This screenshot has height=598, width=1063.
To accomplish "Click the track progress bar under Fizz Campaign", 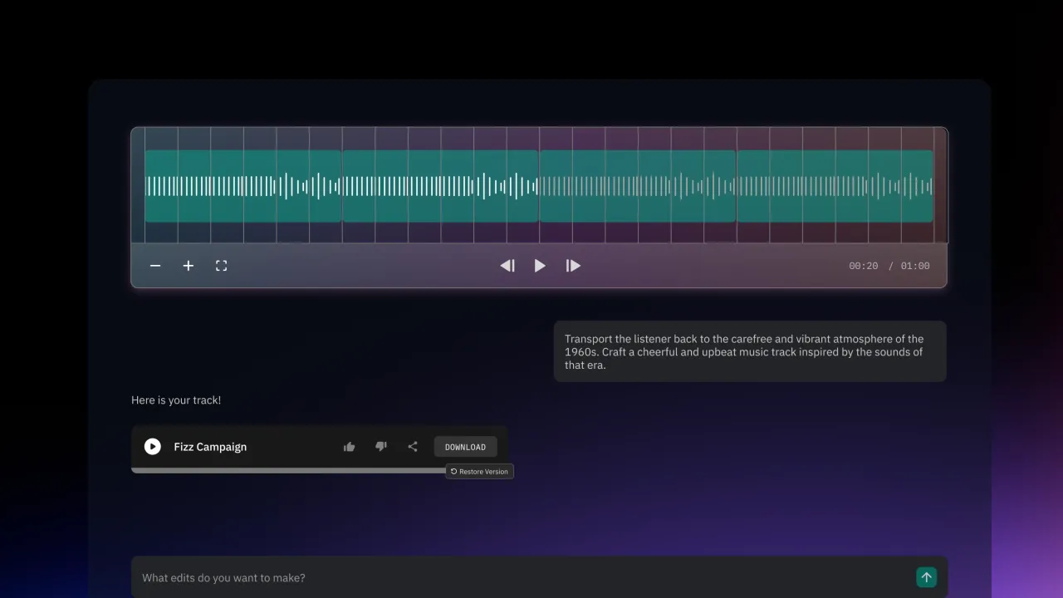I will pyautogui.click(x=288, y=470).
